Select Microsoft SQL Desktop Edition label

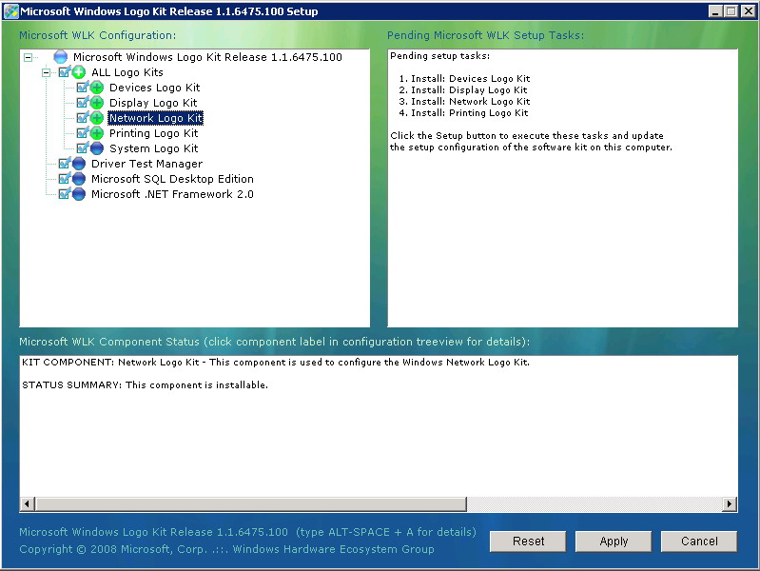coord(172,179)
